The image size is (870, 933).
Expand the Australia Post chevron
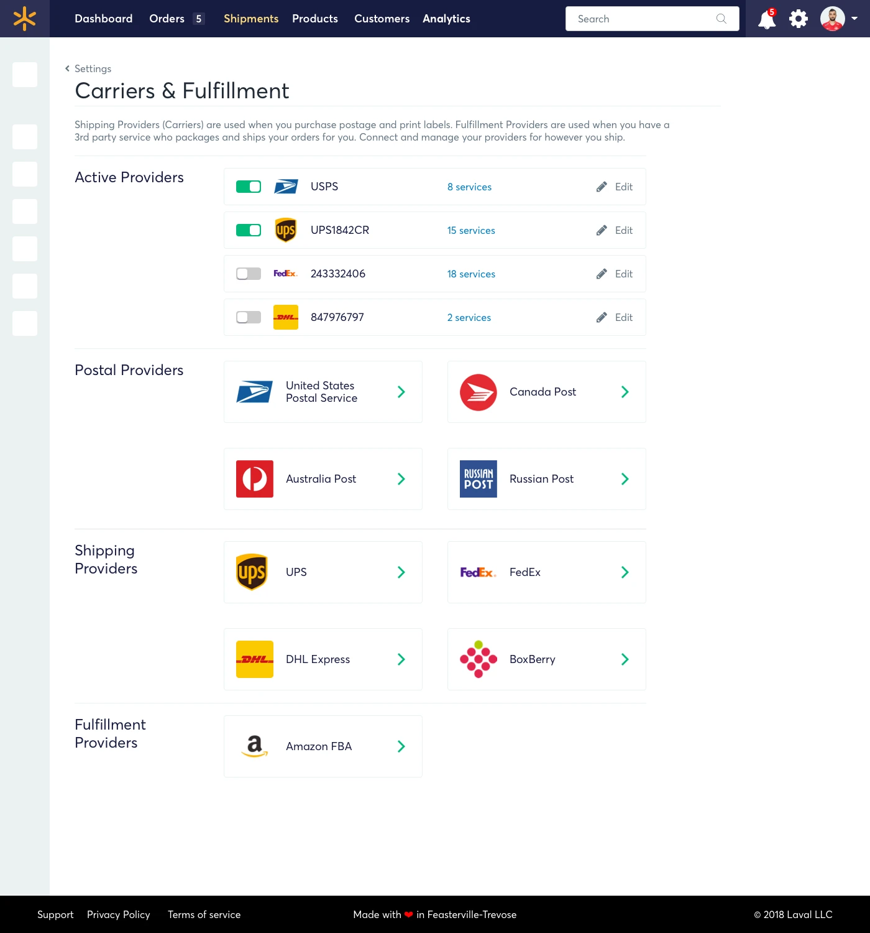tap(401, 479)
